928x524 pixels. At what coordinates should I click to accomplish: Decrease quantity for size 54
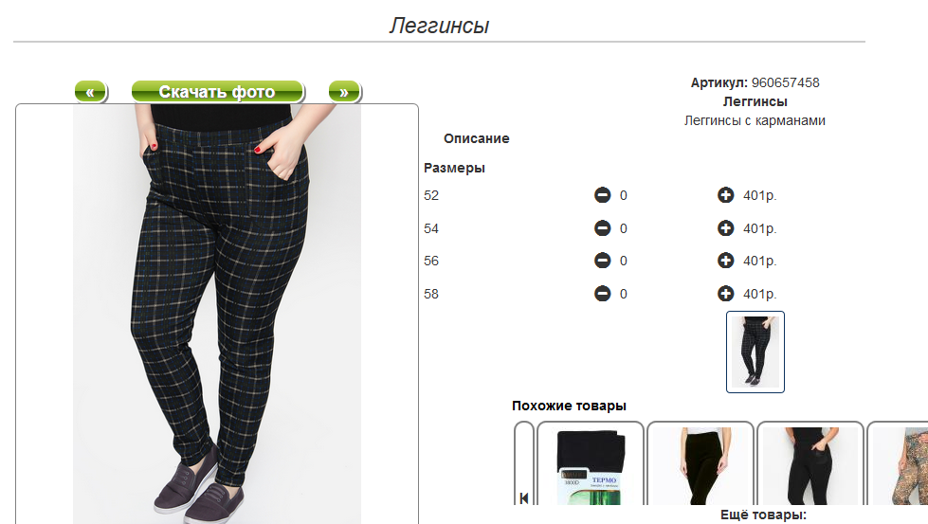point(603,228)
